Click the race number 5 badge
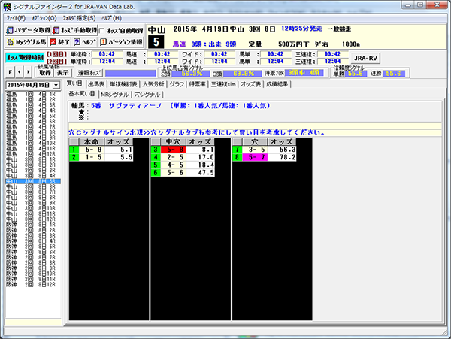Image resolution: width=451 pixels, height=339 pixels. 156,42
